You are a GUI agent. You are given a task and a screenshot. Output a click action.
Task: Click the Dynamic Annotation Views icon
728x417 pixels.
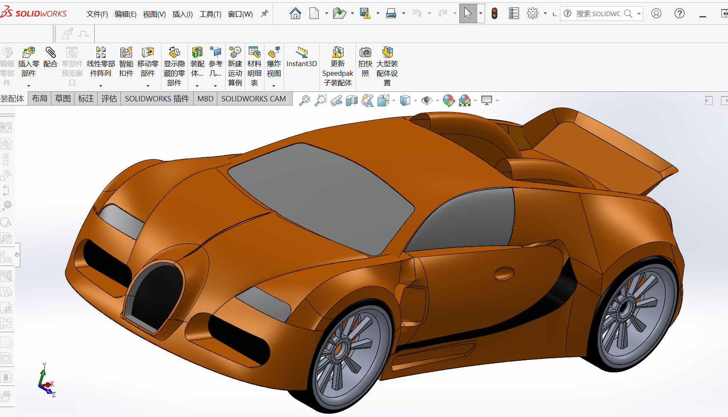(368, 101)
